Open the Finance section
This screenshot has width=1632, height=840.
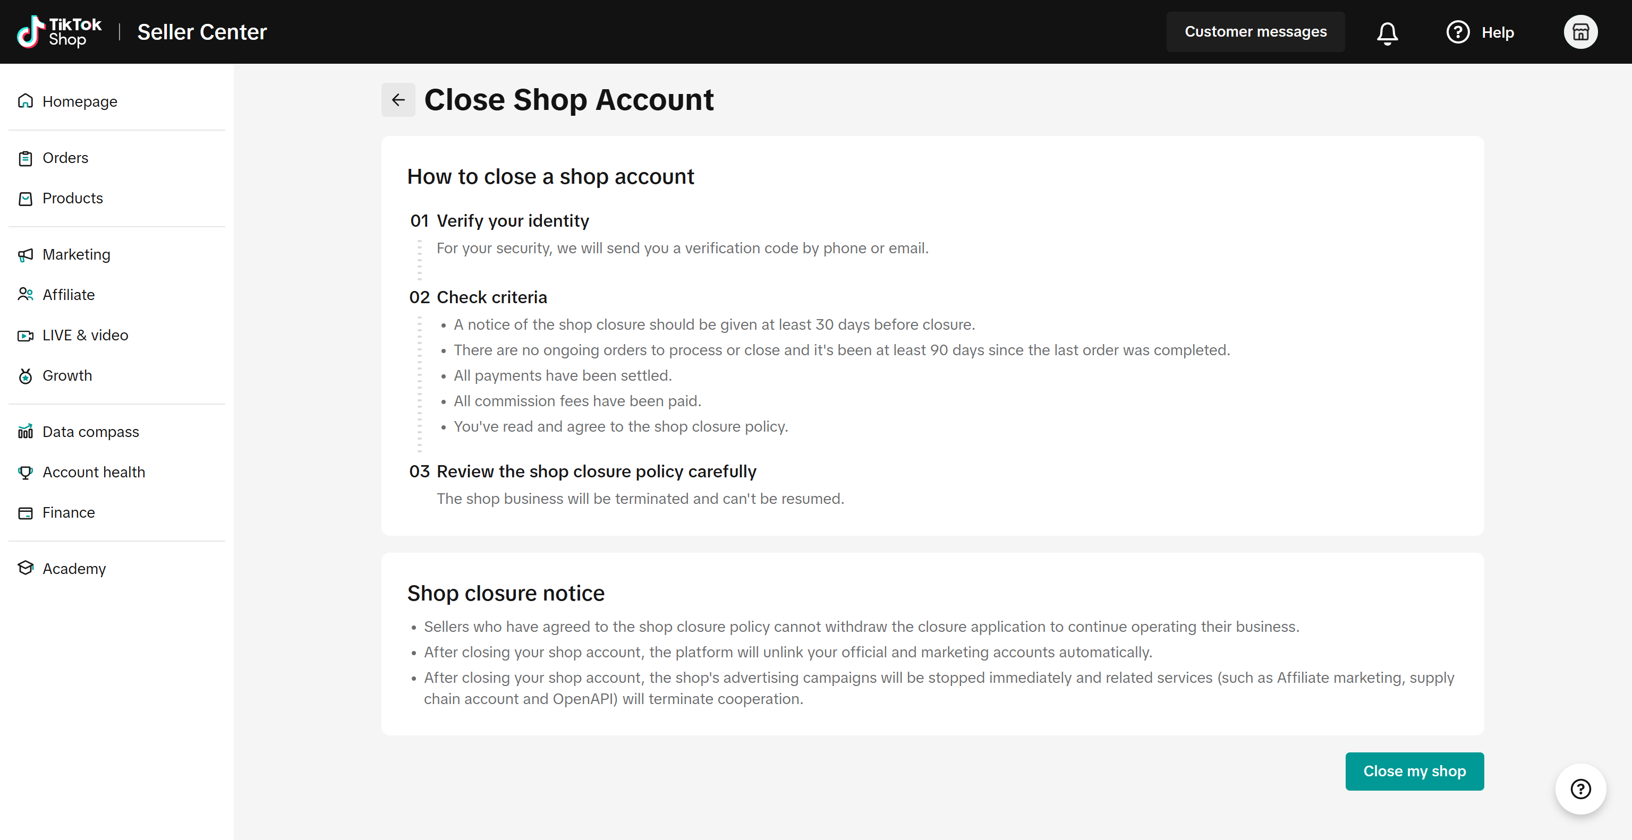(68, 512)
